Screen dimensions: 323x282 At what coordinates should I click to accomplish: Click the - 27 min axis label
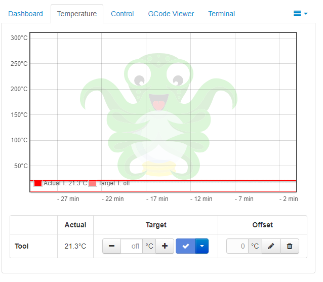pyautogui.click(x=68, y=199)
